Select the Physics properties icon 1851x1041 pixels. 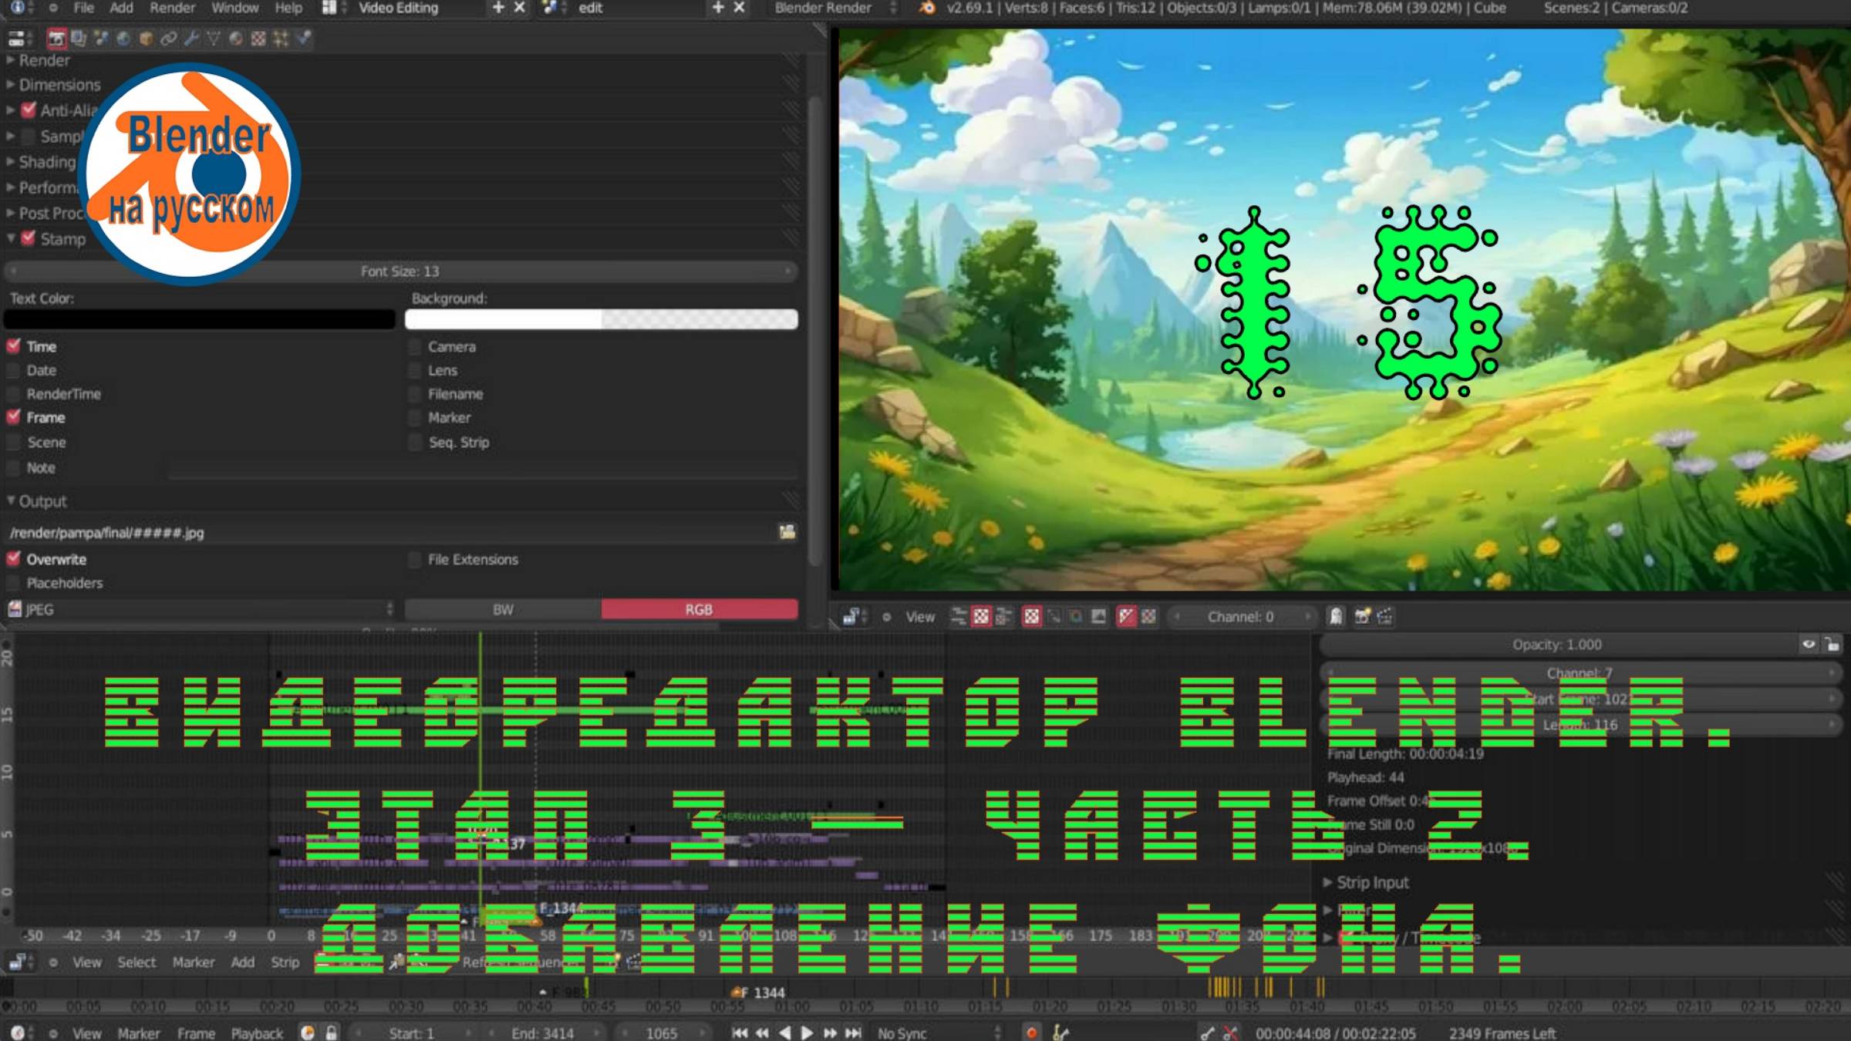point(302,36)
